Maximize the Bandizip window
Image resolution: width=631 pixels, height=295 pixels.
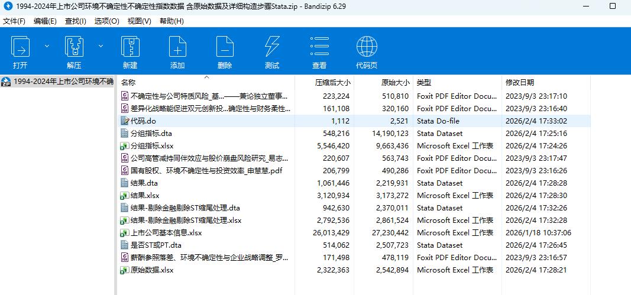(x=613, y=6)
